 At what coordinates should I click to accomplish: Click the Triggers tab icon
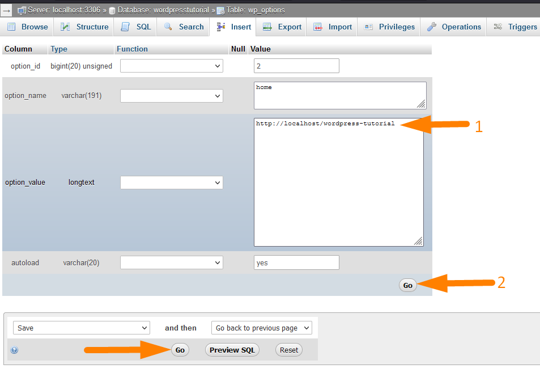click(498, 27)
